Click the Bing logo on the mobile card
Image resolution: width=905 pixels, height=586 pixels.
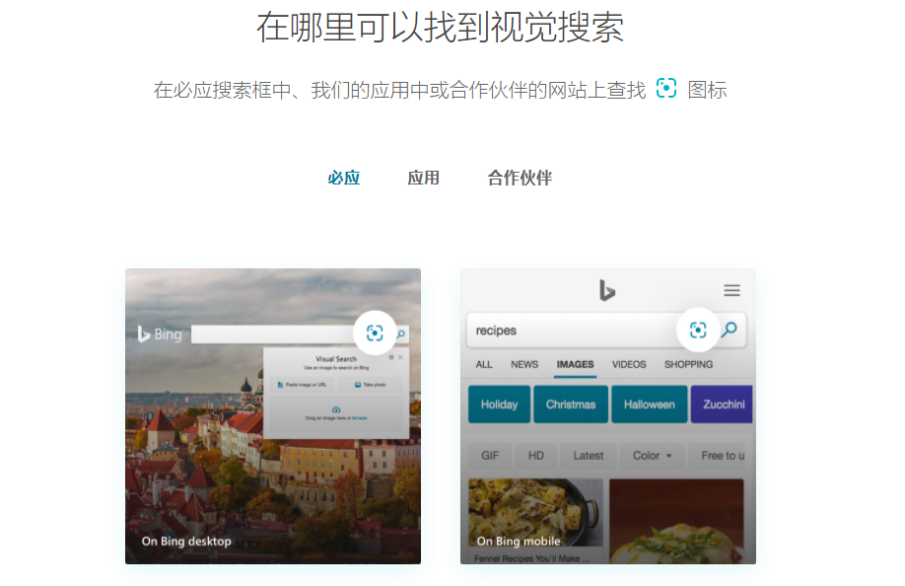(x=606, y=290)
